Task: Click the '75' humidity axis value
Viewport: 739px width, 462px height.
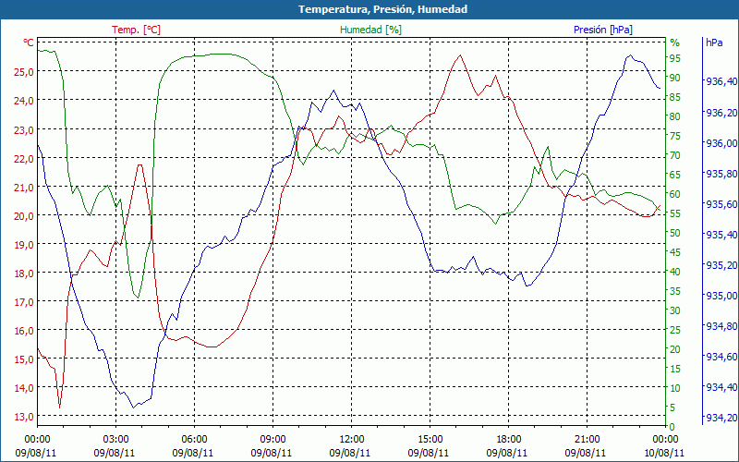Action: [675, 136]
